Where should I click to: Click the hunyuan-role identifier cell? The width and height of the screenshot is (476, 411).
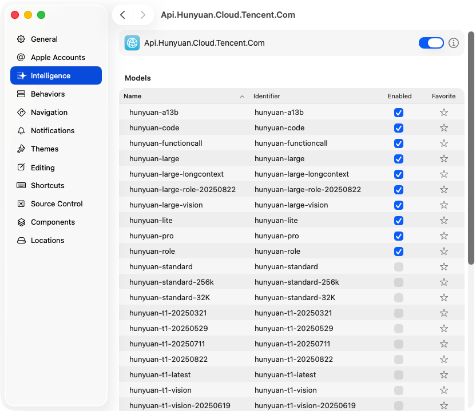(x=277, y=251)
